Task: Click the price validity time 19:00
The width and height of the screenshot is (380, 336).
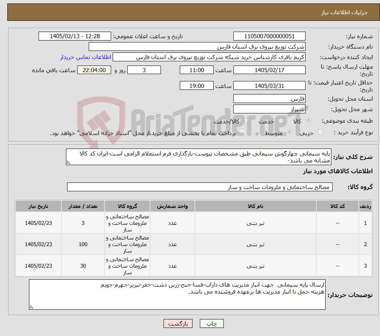Action: tap(196, 86)
